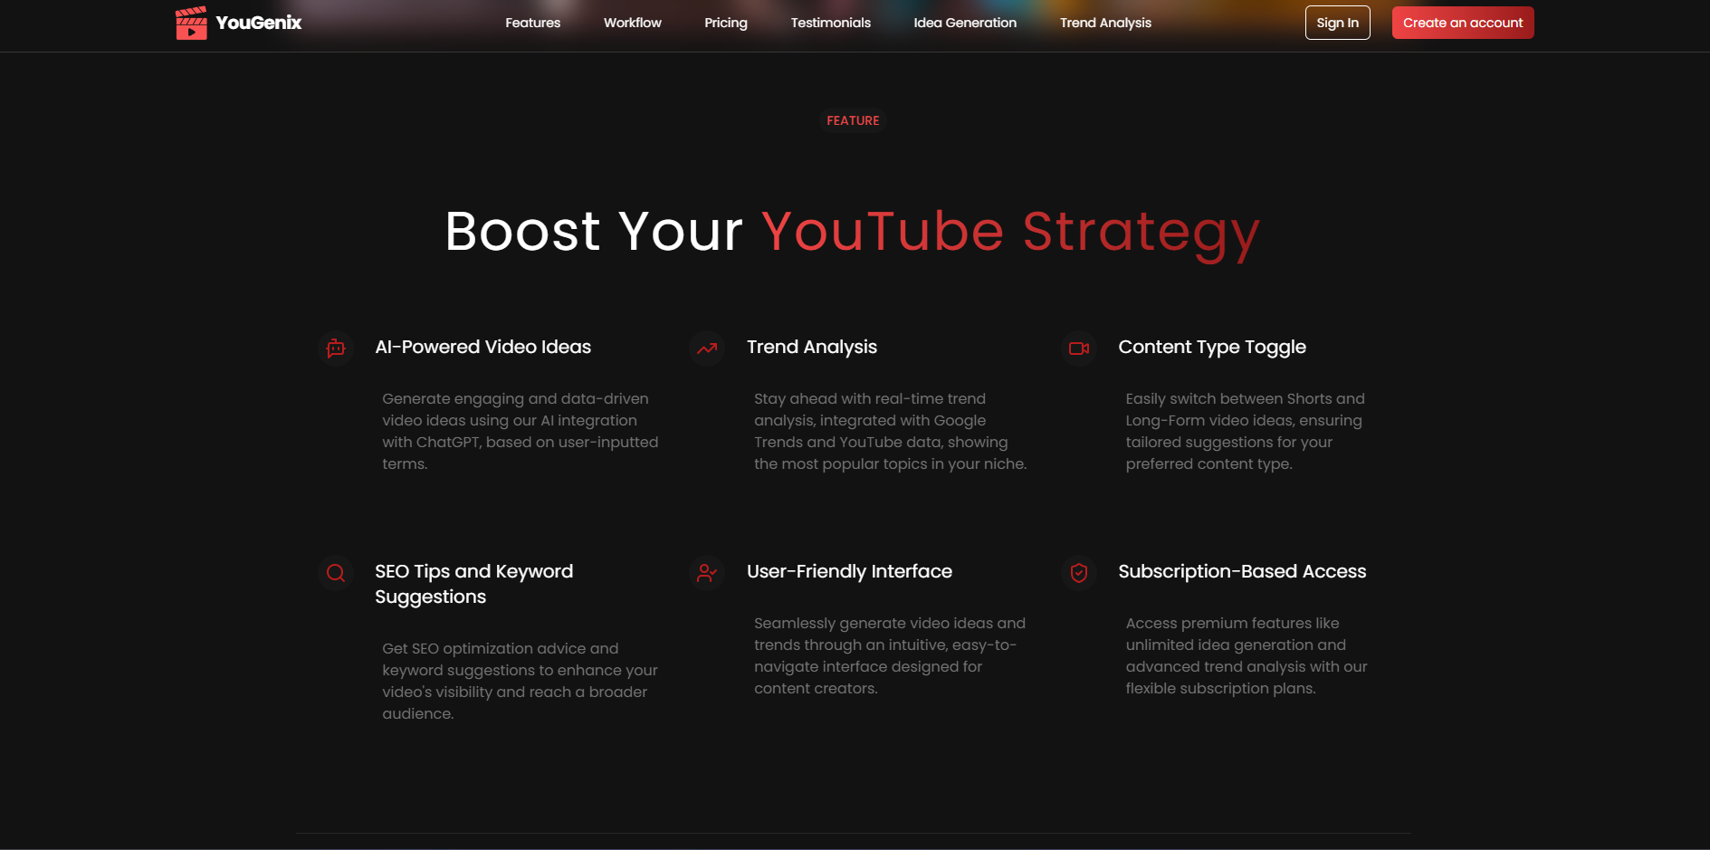Click the YouGenix clapperboard logo icon
The image size is (1710, 850).
[x=191, y=23]
